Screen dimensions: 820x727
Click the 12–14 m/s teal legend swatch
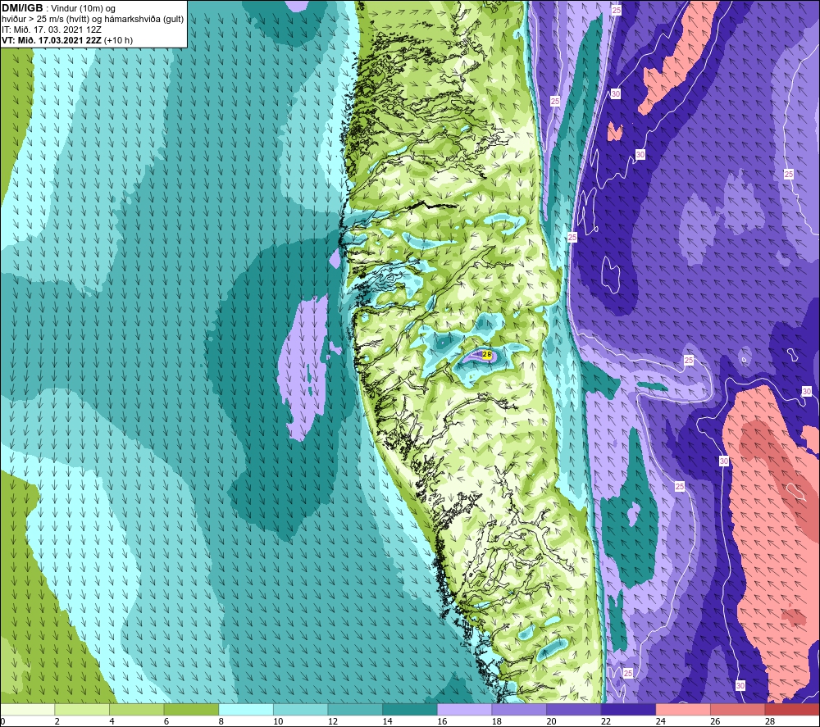tap(355, 709)
